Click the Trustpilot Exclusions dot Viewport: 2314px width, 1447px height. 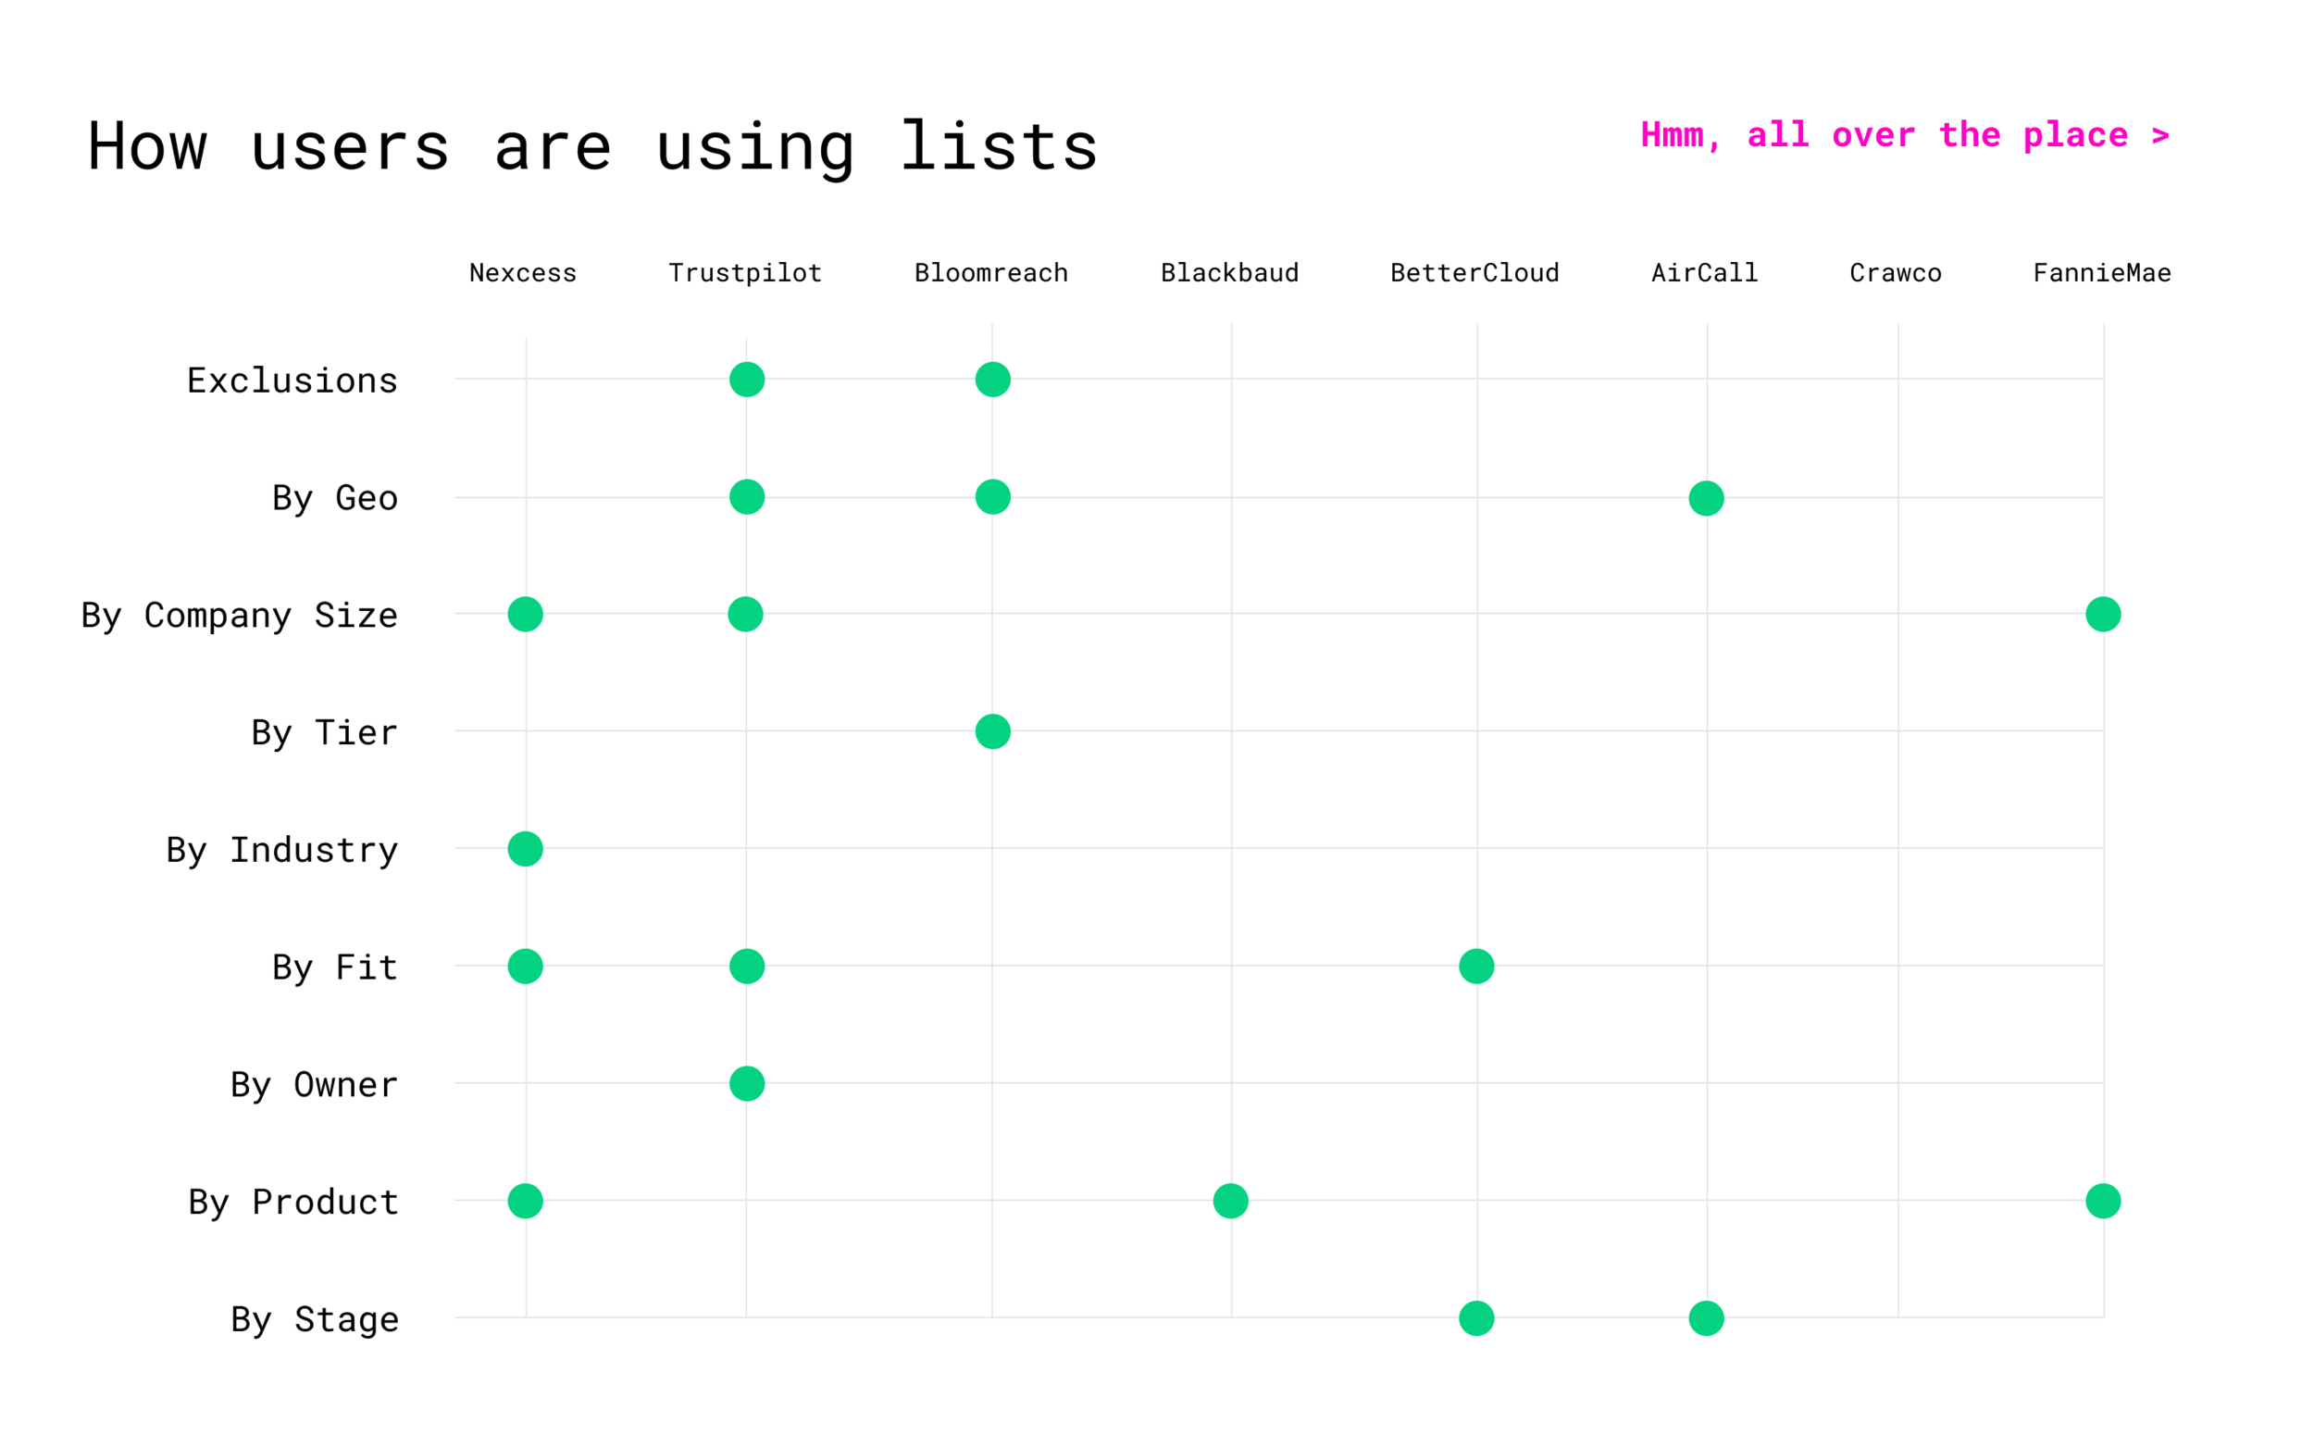tap(746, 379)
